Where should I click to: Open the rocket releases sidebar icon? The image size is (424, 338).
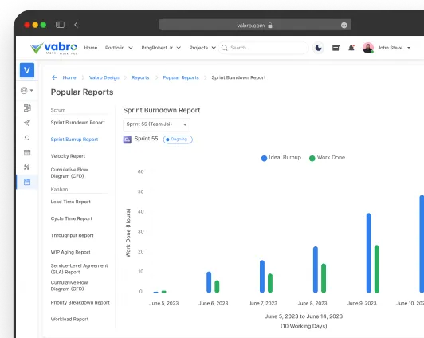click(27, 123)
